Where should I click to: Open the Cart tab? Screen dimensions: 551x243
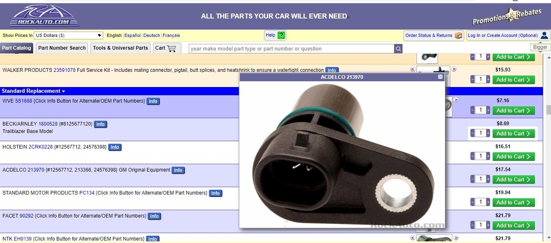[x=167, y=48]
